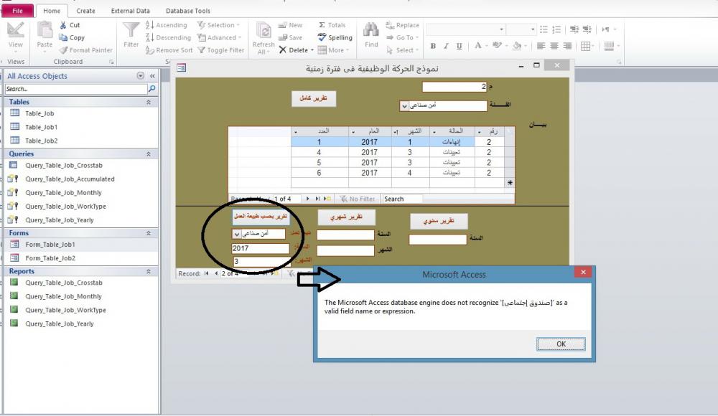
Task: Create a New record from the ribbon
Action: coord(290,25)
